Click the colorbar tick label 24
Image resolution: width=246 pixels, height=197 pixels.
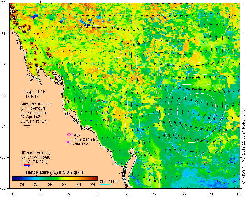(22, 184)
